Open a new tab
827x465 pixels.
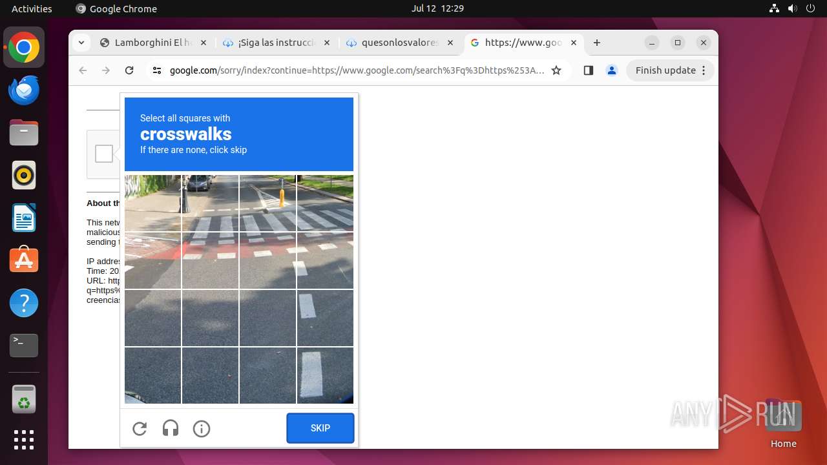(597, 43)
